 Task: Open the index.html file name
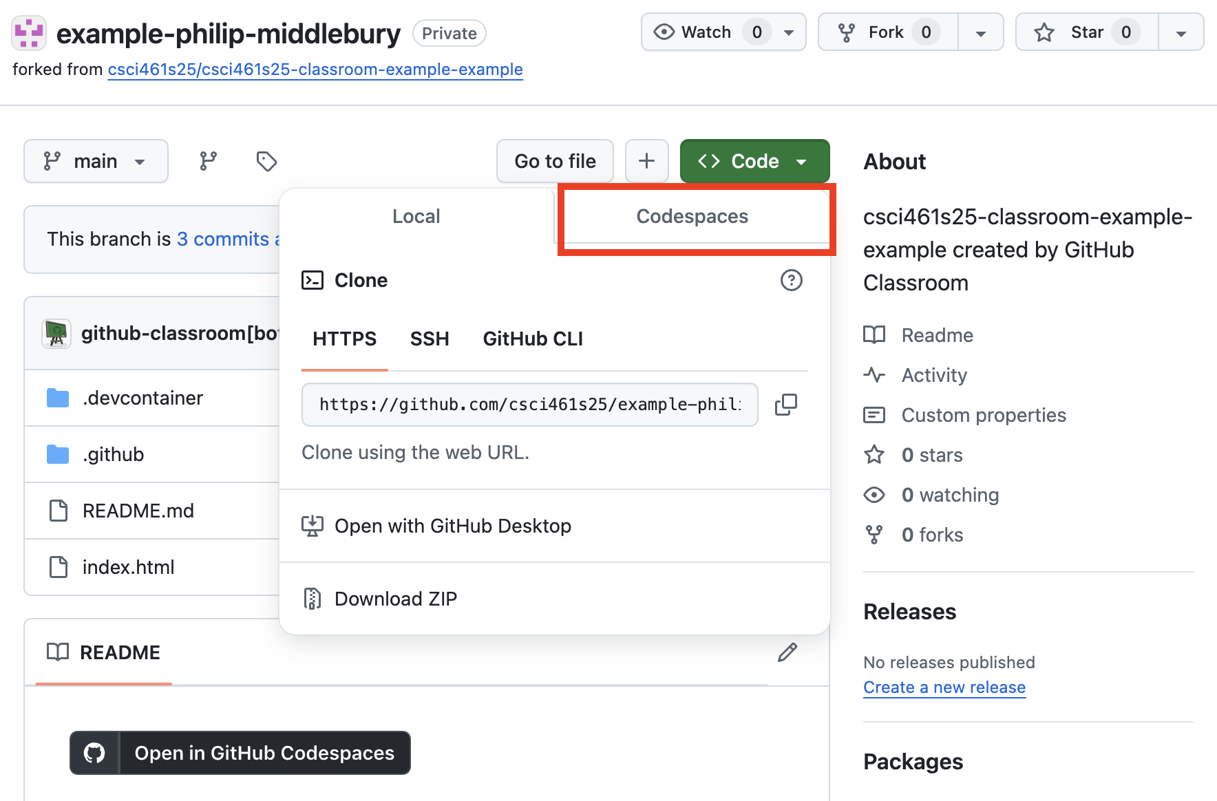[128, 567]
